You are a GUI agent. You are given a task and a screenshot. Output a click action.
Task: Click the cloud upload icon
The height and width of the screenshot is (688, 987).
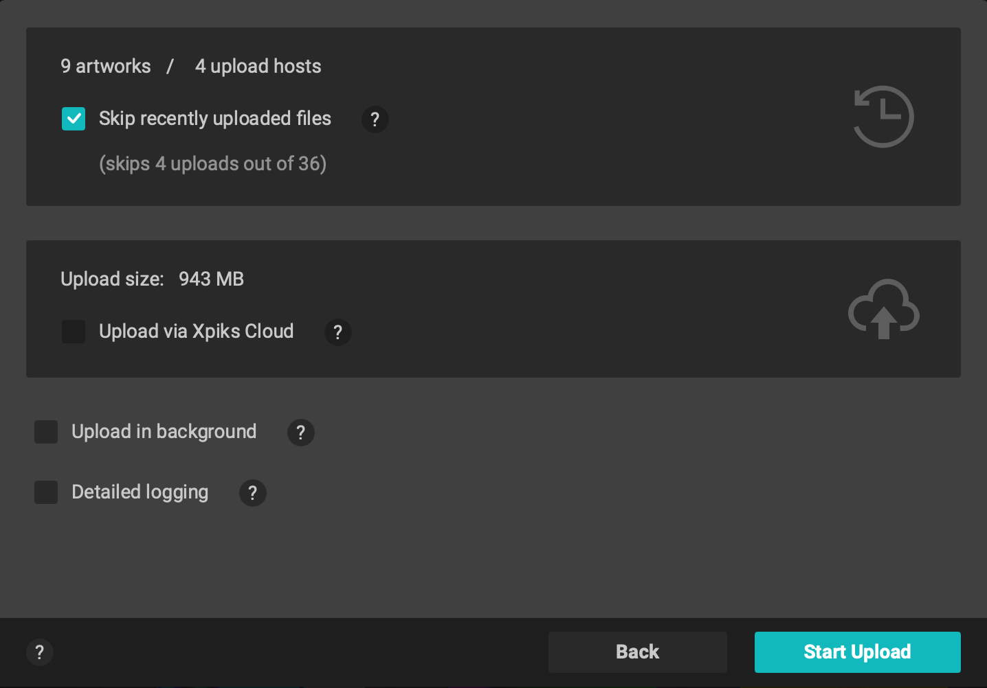pyautogui.click(x=884, y=309)
